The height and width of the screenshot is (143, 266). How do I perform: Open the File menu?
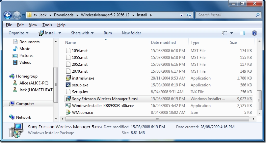pos(9,25)
